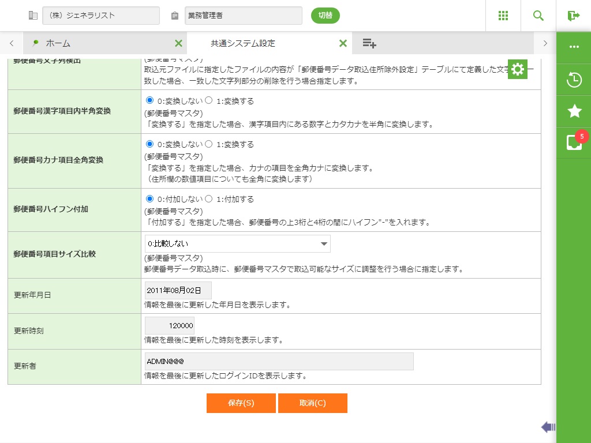Close the 共通システム設定 tab
The height and width of the screenshot is (443, 591).
(x=343, y=43)
